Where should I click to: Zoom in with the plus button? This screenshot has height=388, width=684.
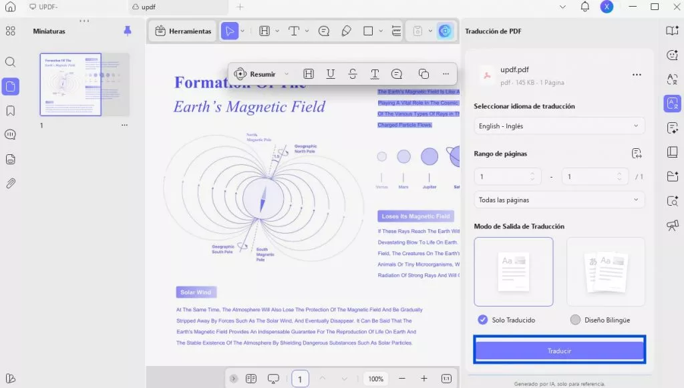point(424,379)
